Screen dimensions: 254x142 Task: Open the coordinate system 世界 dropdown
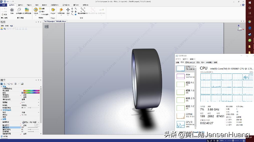click(38, 99)
